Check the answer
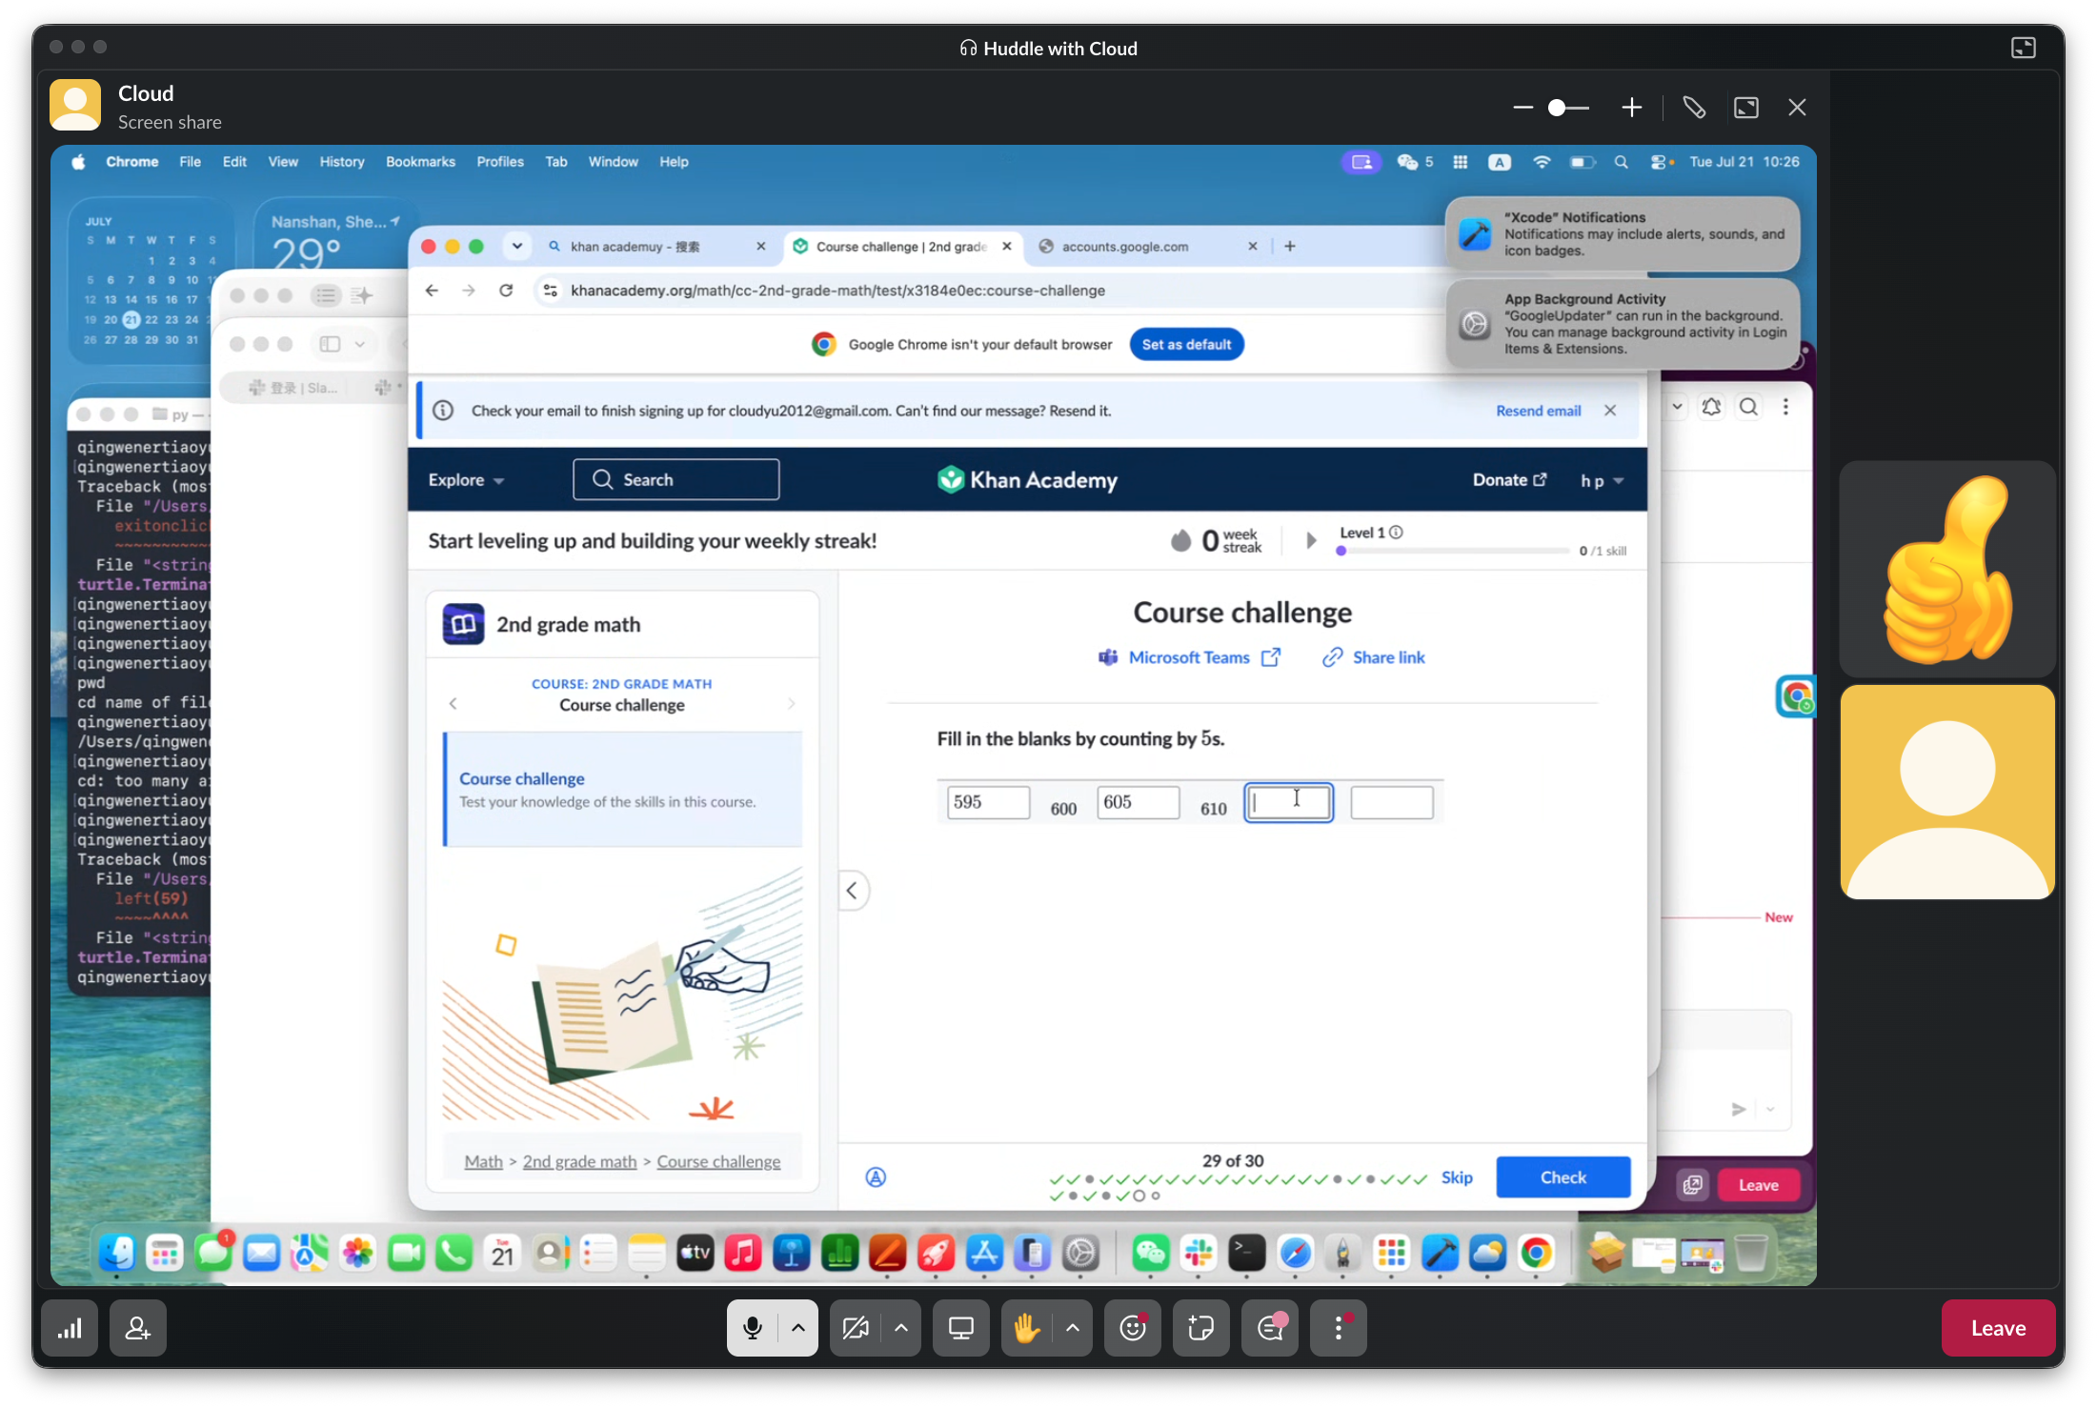This screenshot has width=2097, height=1408. [x=1563, y=1177]
